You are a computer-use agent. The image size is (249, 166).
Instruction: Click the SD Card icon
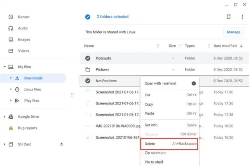[x=11, y=144]
